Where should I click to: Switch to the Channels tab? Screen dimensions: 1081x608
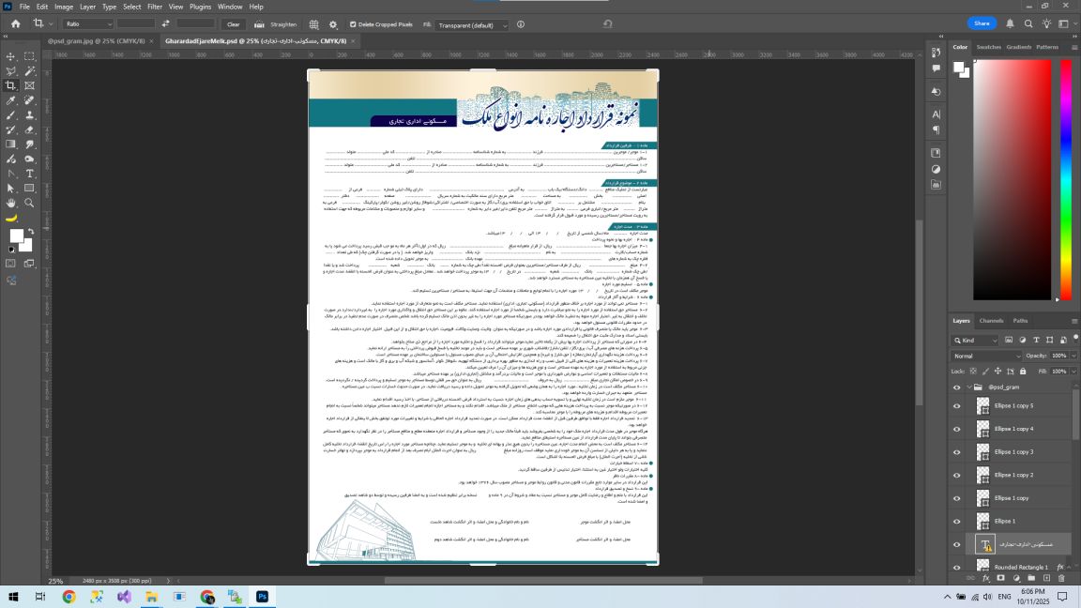(991, 321)
